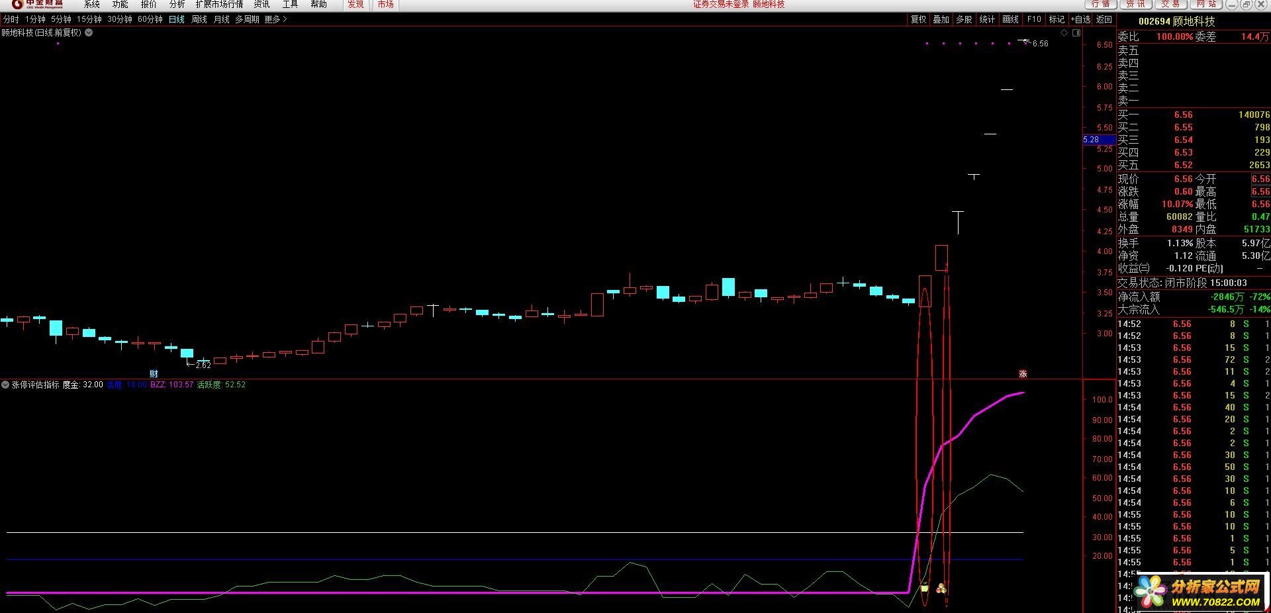Click the 净流入额 -2846万 value
Image resolution: width=1271 pixels, height=613 pixels.
1225,297
